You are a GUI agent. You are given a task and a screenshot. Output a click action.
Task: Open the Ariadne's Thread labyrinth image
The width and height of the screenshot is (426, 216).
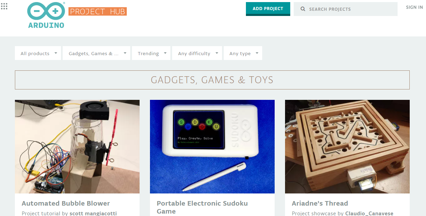tap(347, 147)
